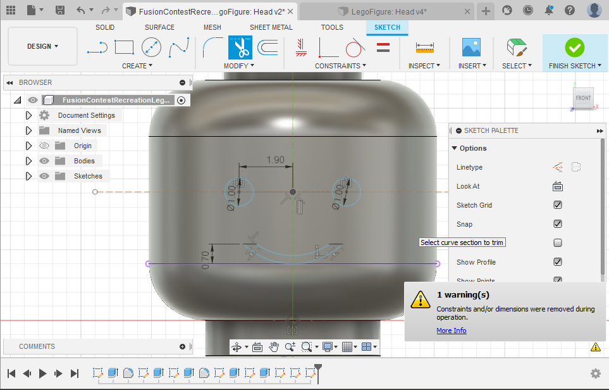Image resolution: width=609 pixels, height=390 pixels.
Task: Add a new design tab with plus
Action: coord(486,11)
